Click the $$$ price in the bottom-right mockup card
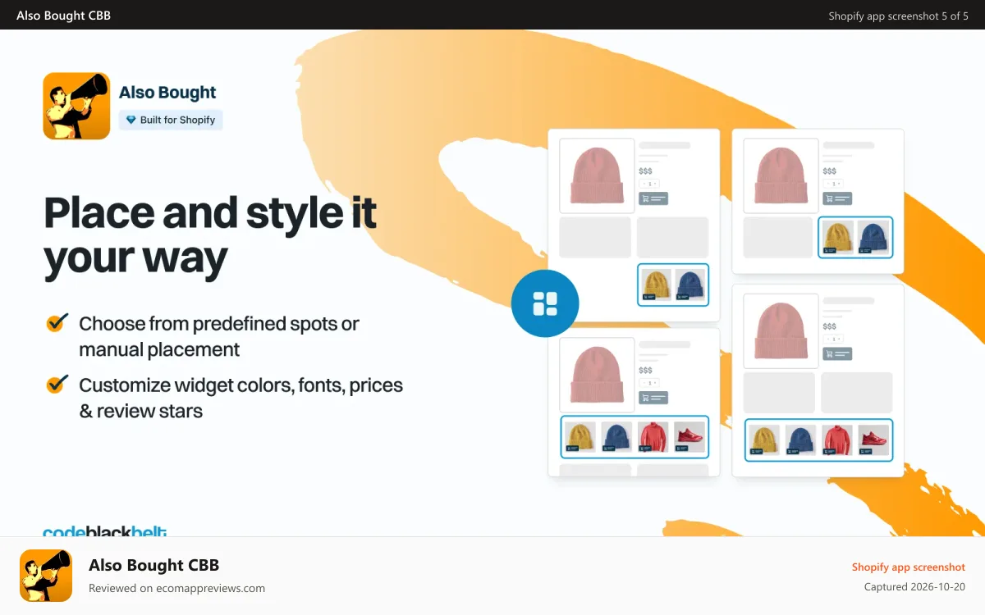Viewport: 985px width, 615px height. pos(829,327)
